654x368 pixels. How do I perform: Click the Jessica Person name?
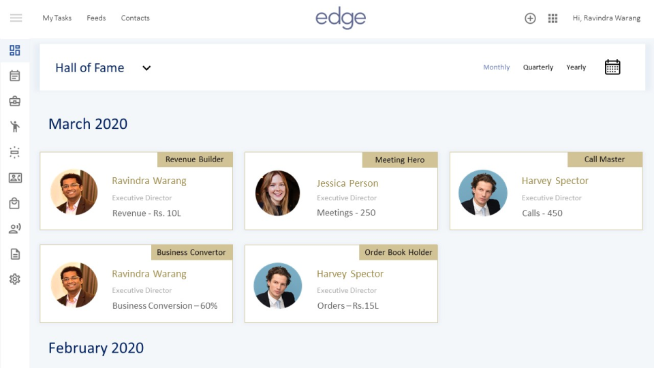tap(347, 183)
